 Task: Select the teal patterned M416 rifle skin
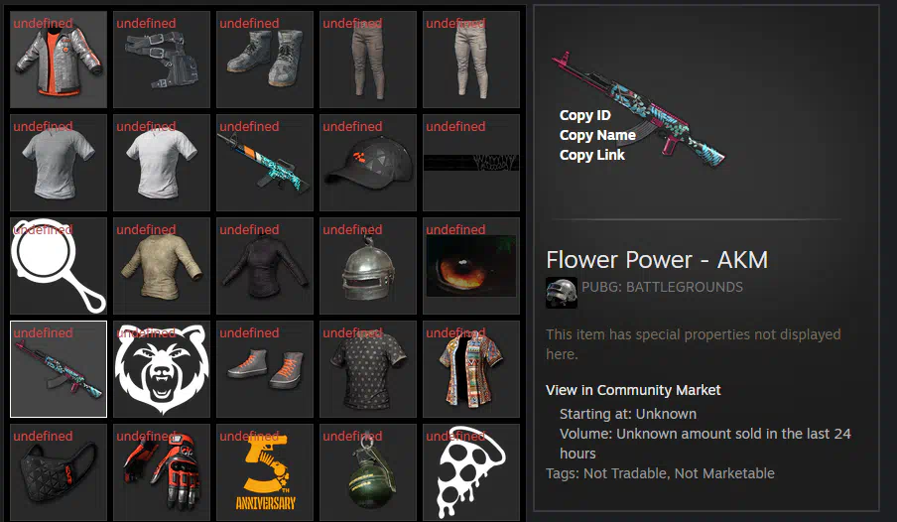[x=265, y=163]
